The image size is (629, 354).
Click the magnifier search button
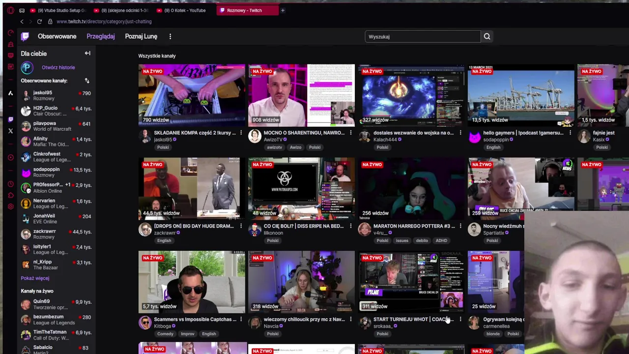pos(487,36)
